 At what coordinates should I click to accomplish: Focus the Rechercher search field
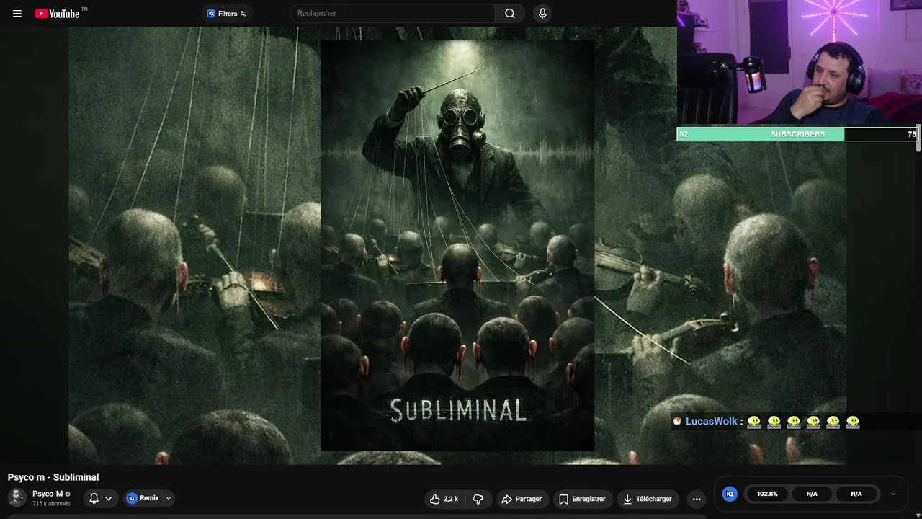[x=392, y=13]
